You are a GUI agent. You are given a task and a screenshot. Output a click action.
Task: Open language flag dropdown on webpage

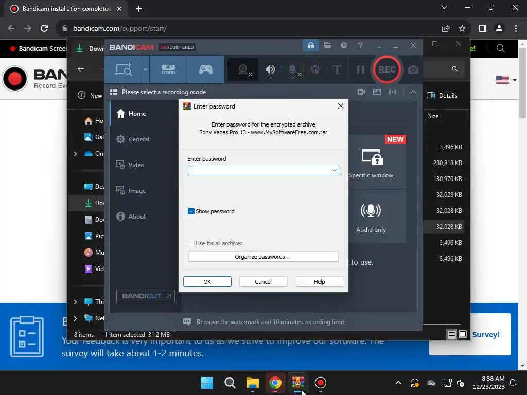pyautogui.click(x=506, y=80)
